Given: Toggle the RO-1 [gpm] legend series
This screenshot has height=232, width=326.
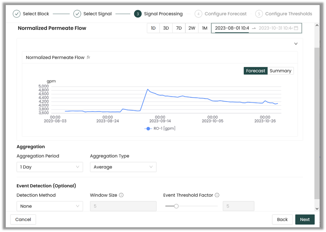Looking at the screenshot, I should [160, 128].
